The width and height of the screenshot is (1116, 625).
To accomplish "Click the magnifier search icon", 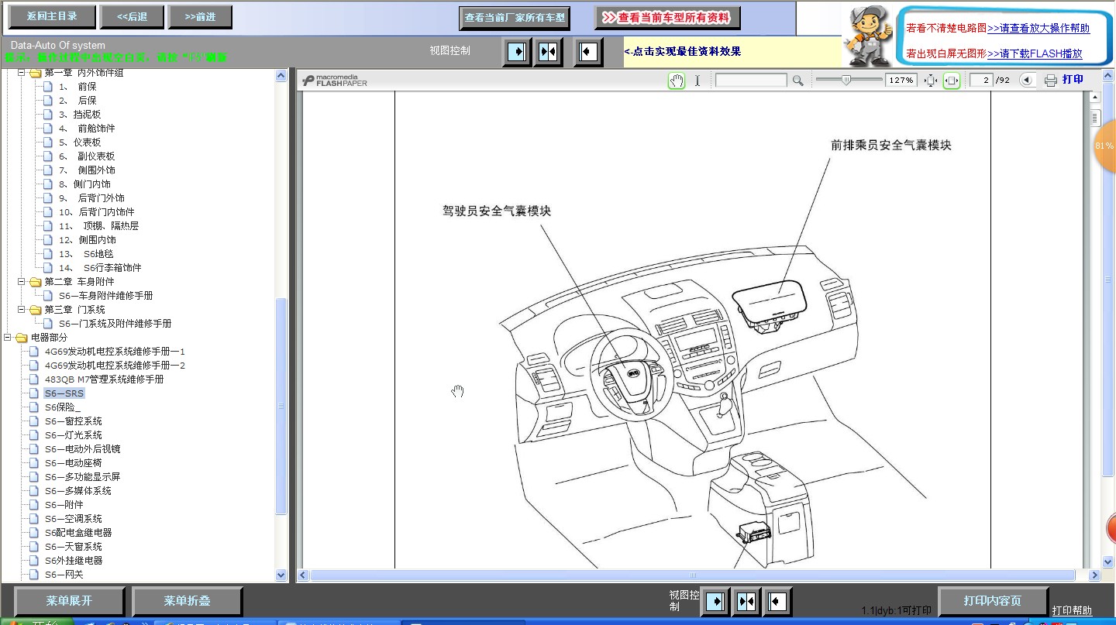I will click(797, 80).
